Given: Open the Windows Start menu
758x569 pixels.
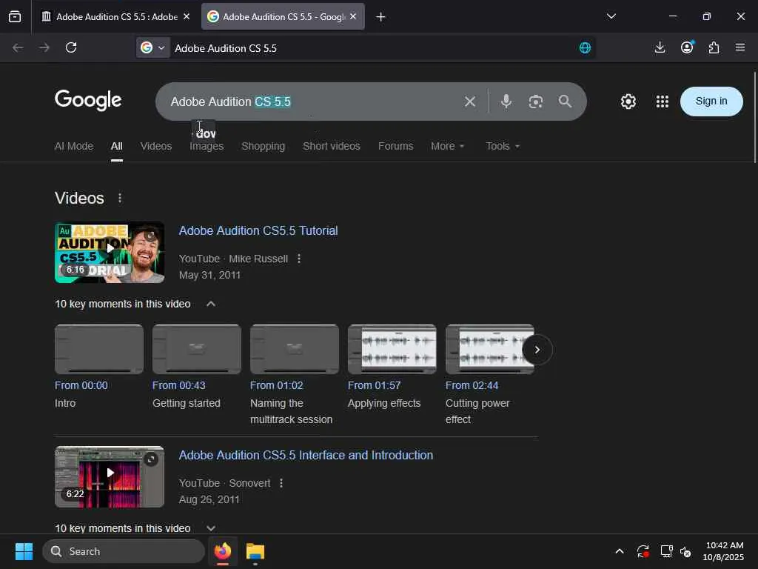Looking at the screenshot, I should 24,551.
